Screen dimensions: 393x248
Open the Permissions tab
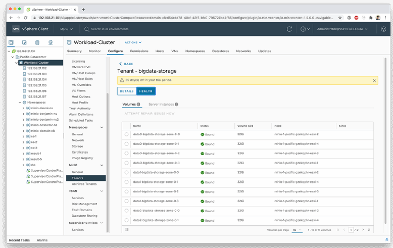click(139, 51)
